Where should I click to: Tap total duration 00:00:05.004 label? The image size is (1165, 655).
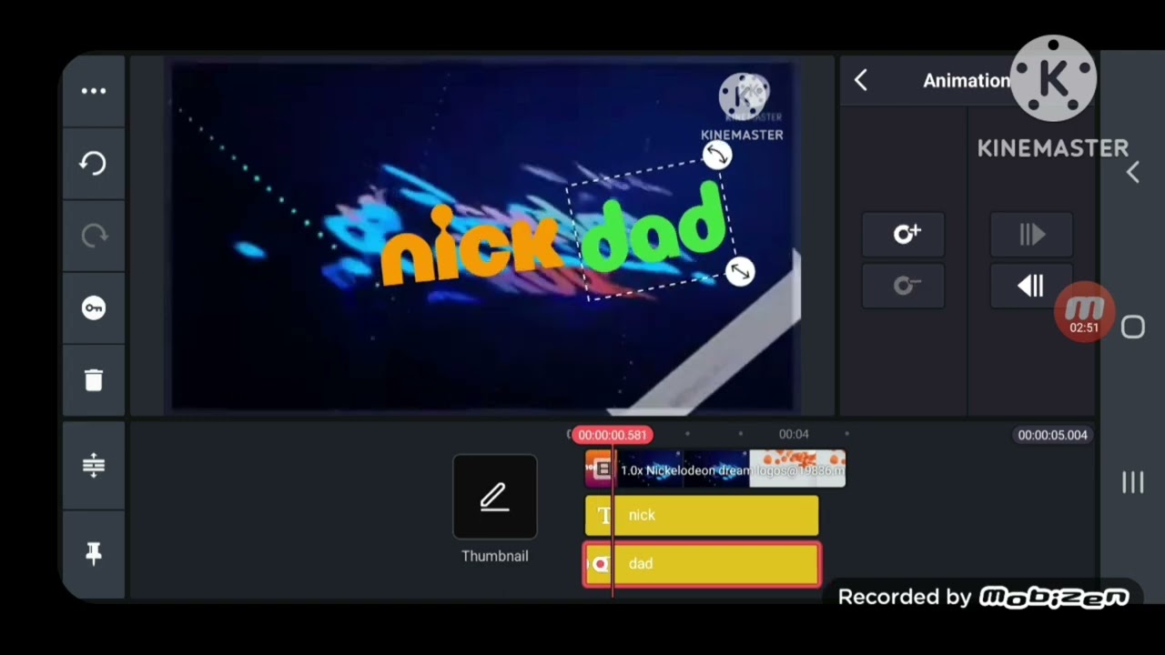tap(1052, 435)
